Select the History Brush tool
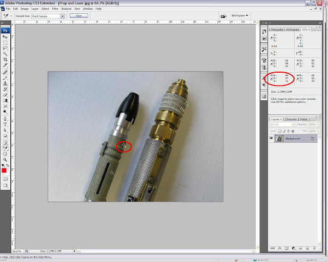This screenshot has width=328, height=262. (x=5, y=89)
